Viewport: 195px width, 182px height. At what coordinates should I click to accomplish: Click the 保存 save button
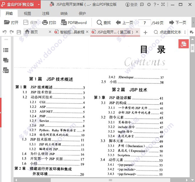click(30, 22)
